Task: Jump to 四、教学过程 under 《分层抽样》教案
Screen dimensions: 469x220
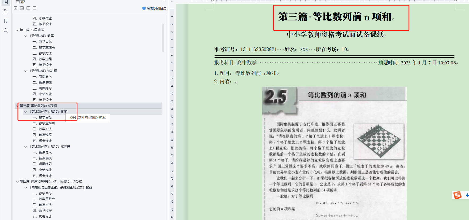Action: click(45, 59)
